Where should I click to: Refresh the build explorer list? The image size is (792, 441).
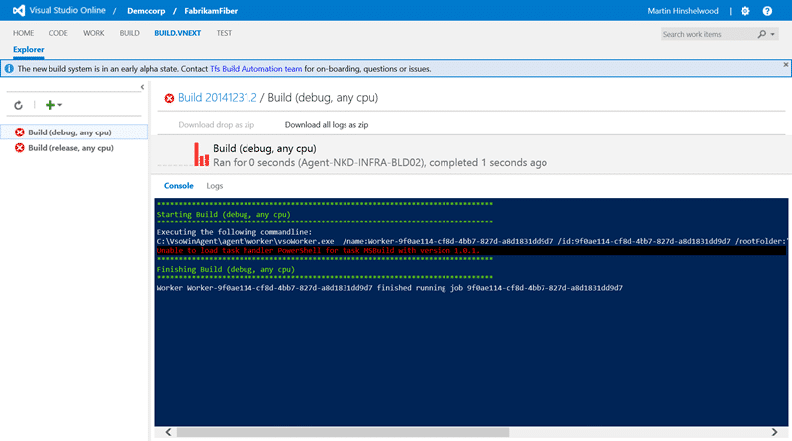[x=18, y=105]
